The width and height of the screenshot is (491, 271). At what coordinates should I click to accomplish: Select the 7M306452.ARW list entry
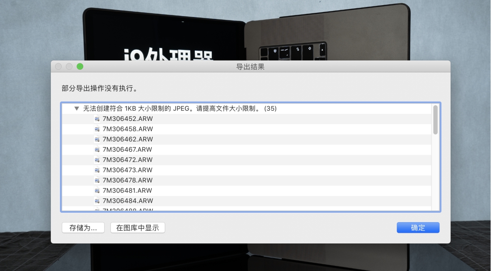[127, 119]
